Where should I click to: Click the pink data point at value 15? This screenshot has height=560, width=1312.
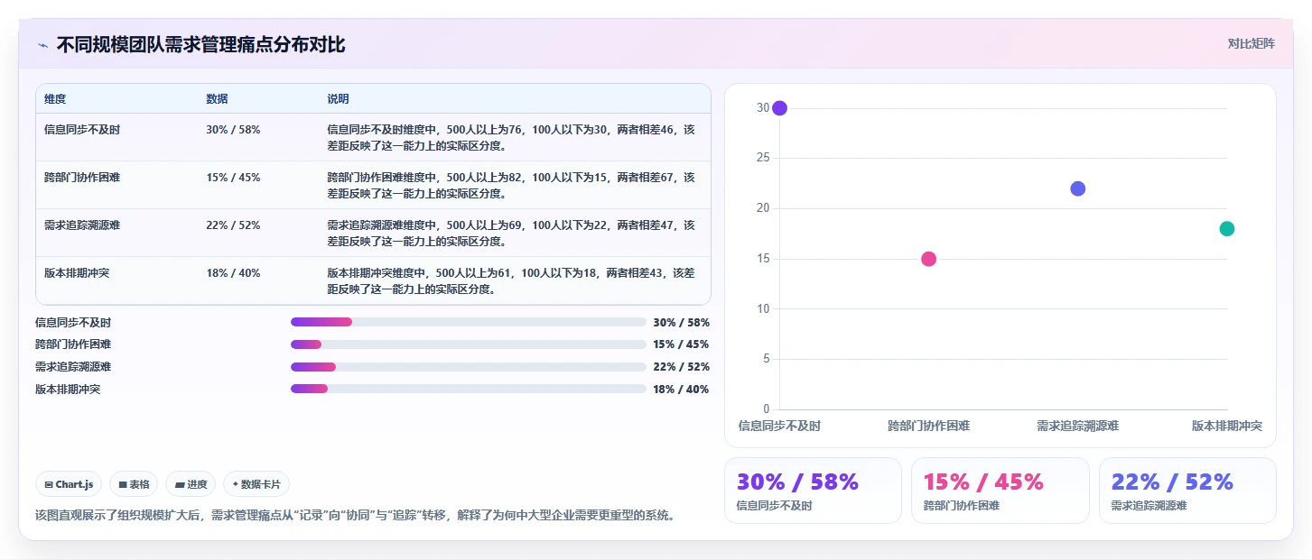928,259
